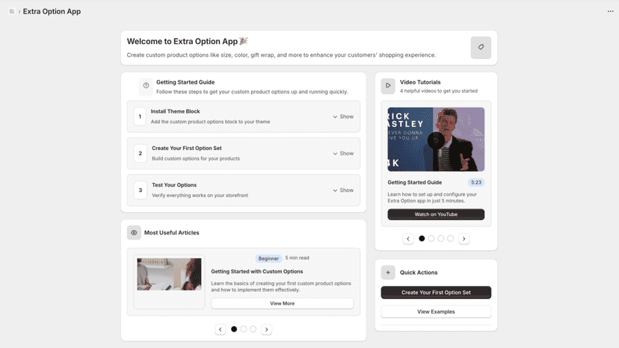Click the Video Tutorials play icon

388,86
